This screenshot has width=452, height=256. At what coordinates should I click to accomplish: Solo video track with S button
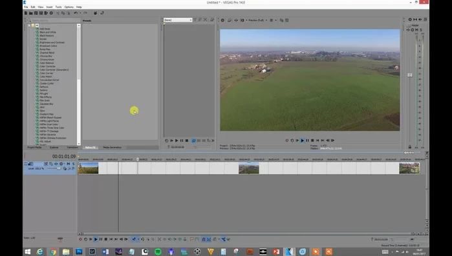coord(73,164)
